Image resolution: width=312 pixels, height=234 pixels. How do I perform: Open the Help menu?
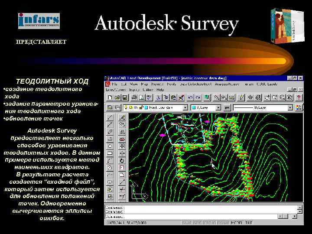(x=160, y=90)
